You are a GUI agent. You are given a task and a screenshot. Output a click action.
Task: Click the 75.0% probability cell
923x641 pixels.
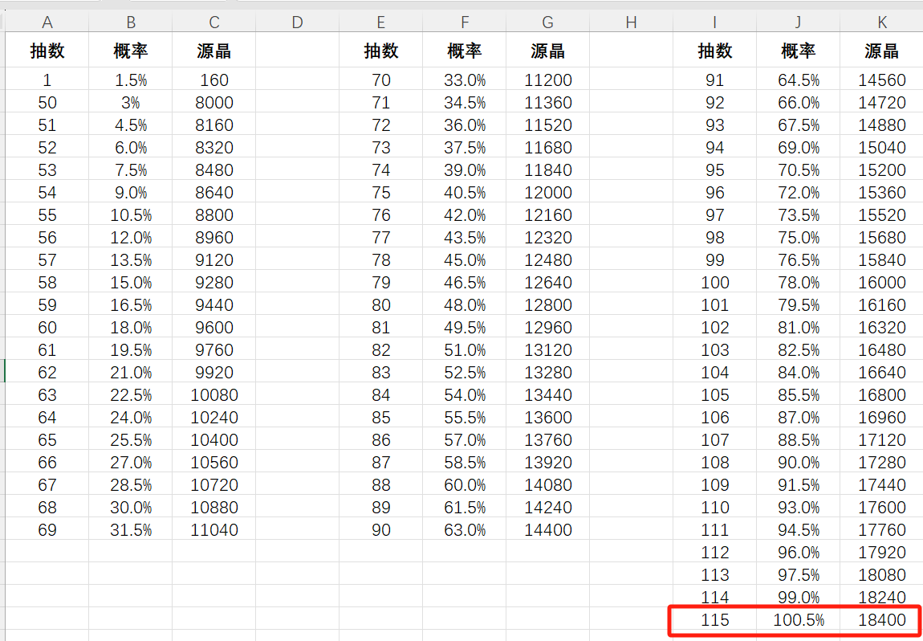point(799,237)
